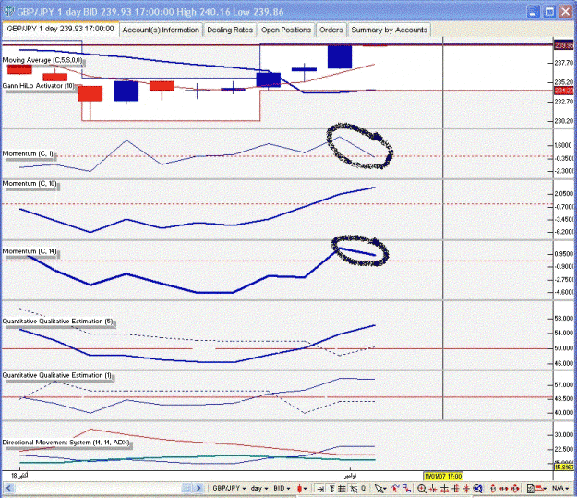The width and height of the screenshot is (577, 498).
Task: Open the cursor tool dropdown arrow
Action: pyautogui.click(x=385, y=489)
